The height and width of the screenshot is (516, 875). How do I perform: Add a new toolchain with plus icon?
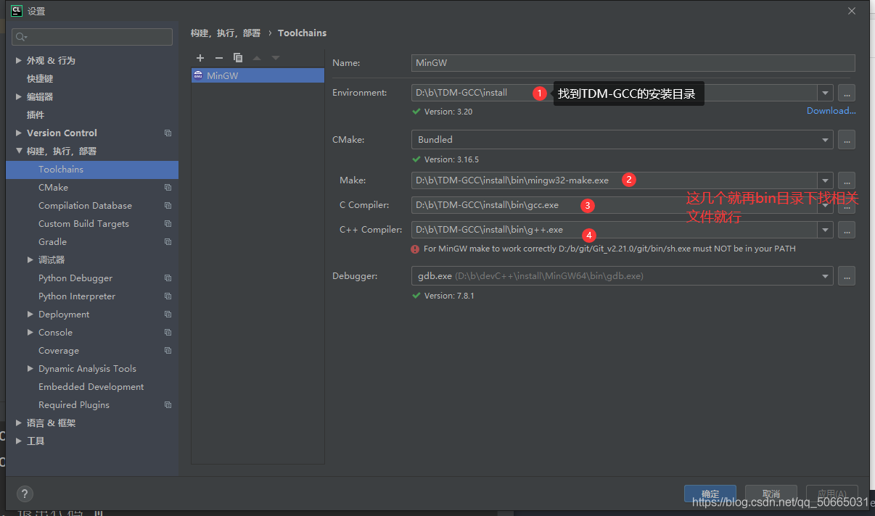200,58
